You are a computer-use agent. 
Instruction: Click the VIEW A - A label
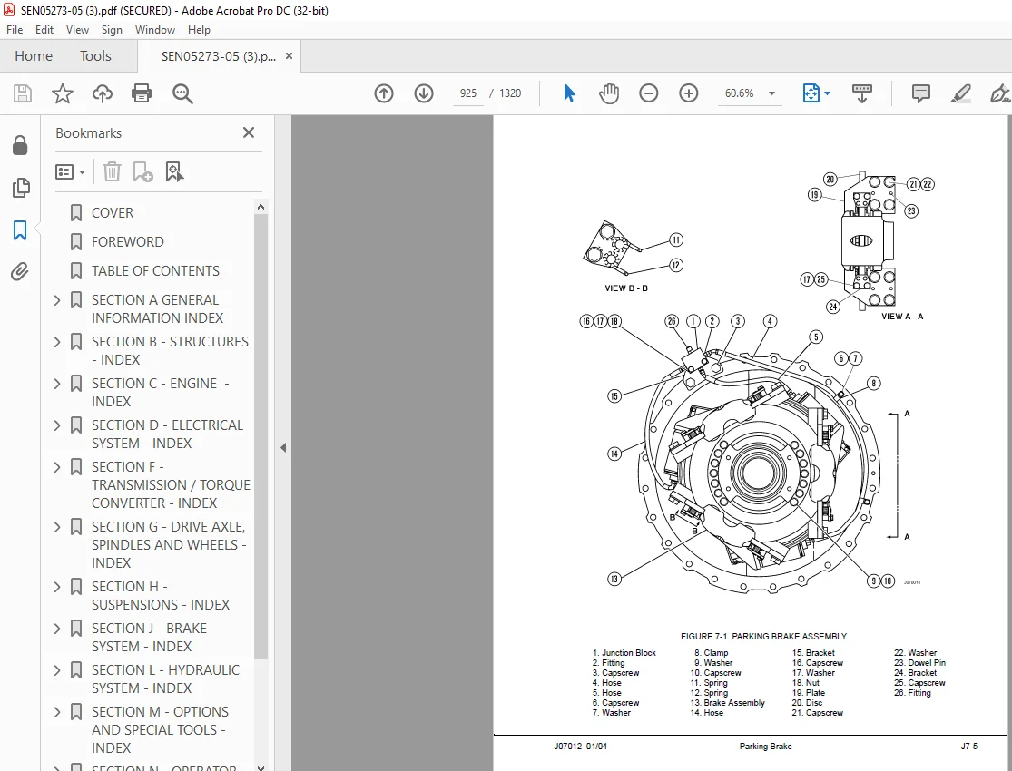point(902,317)
